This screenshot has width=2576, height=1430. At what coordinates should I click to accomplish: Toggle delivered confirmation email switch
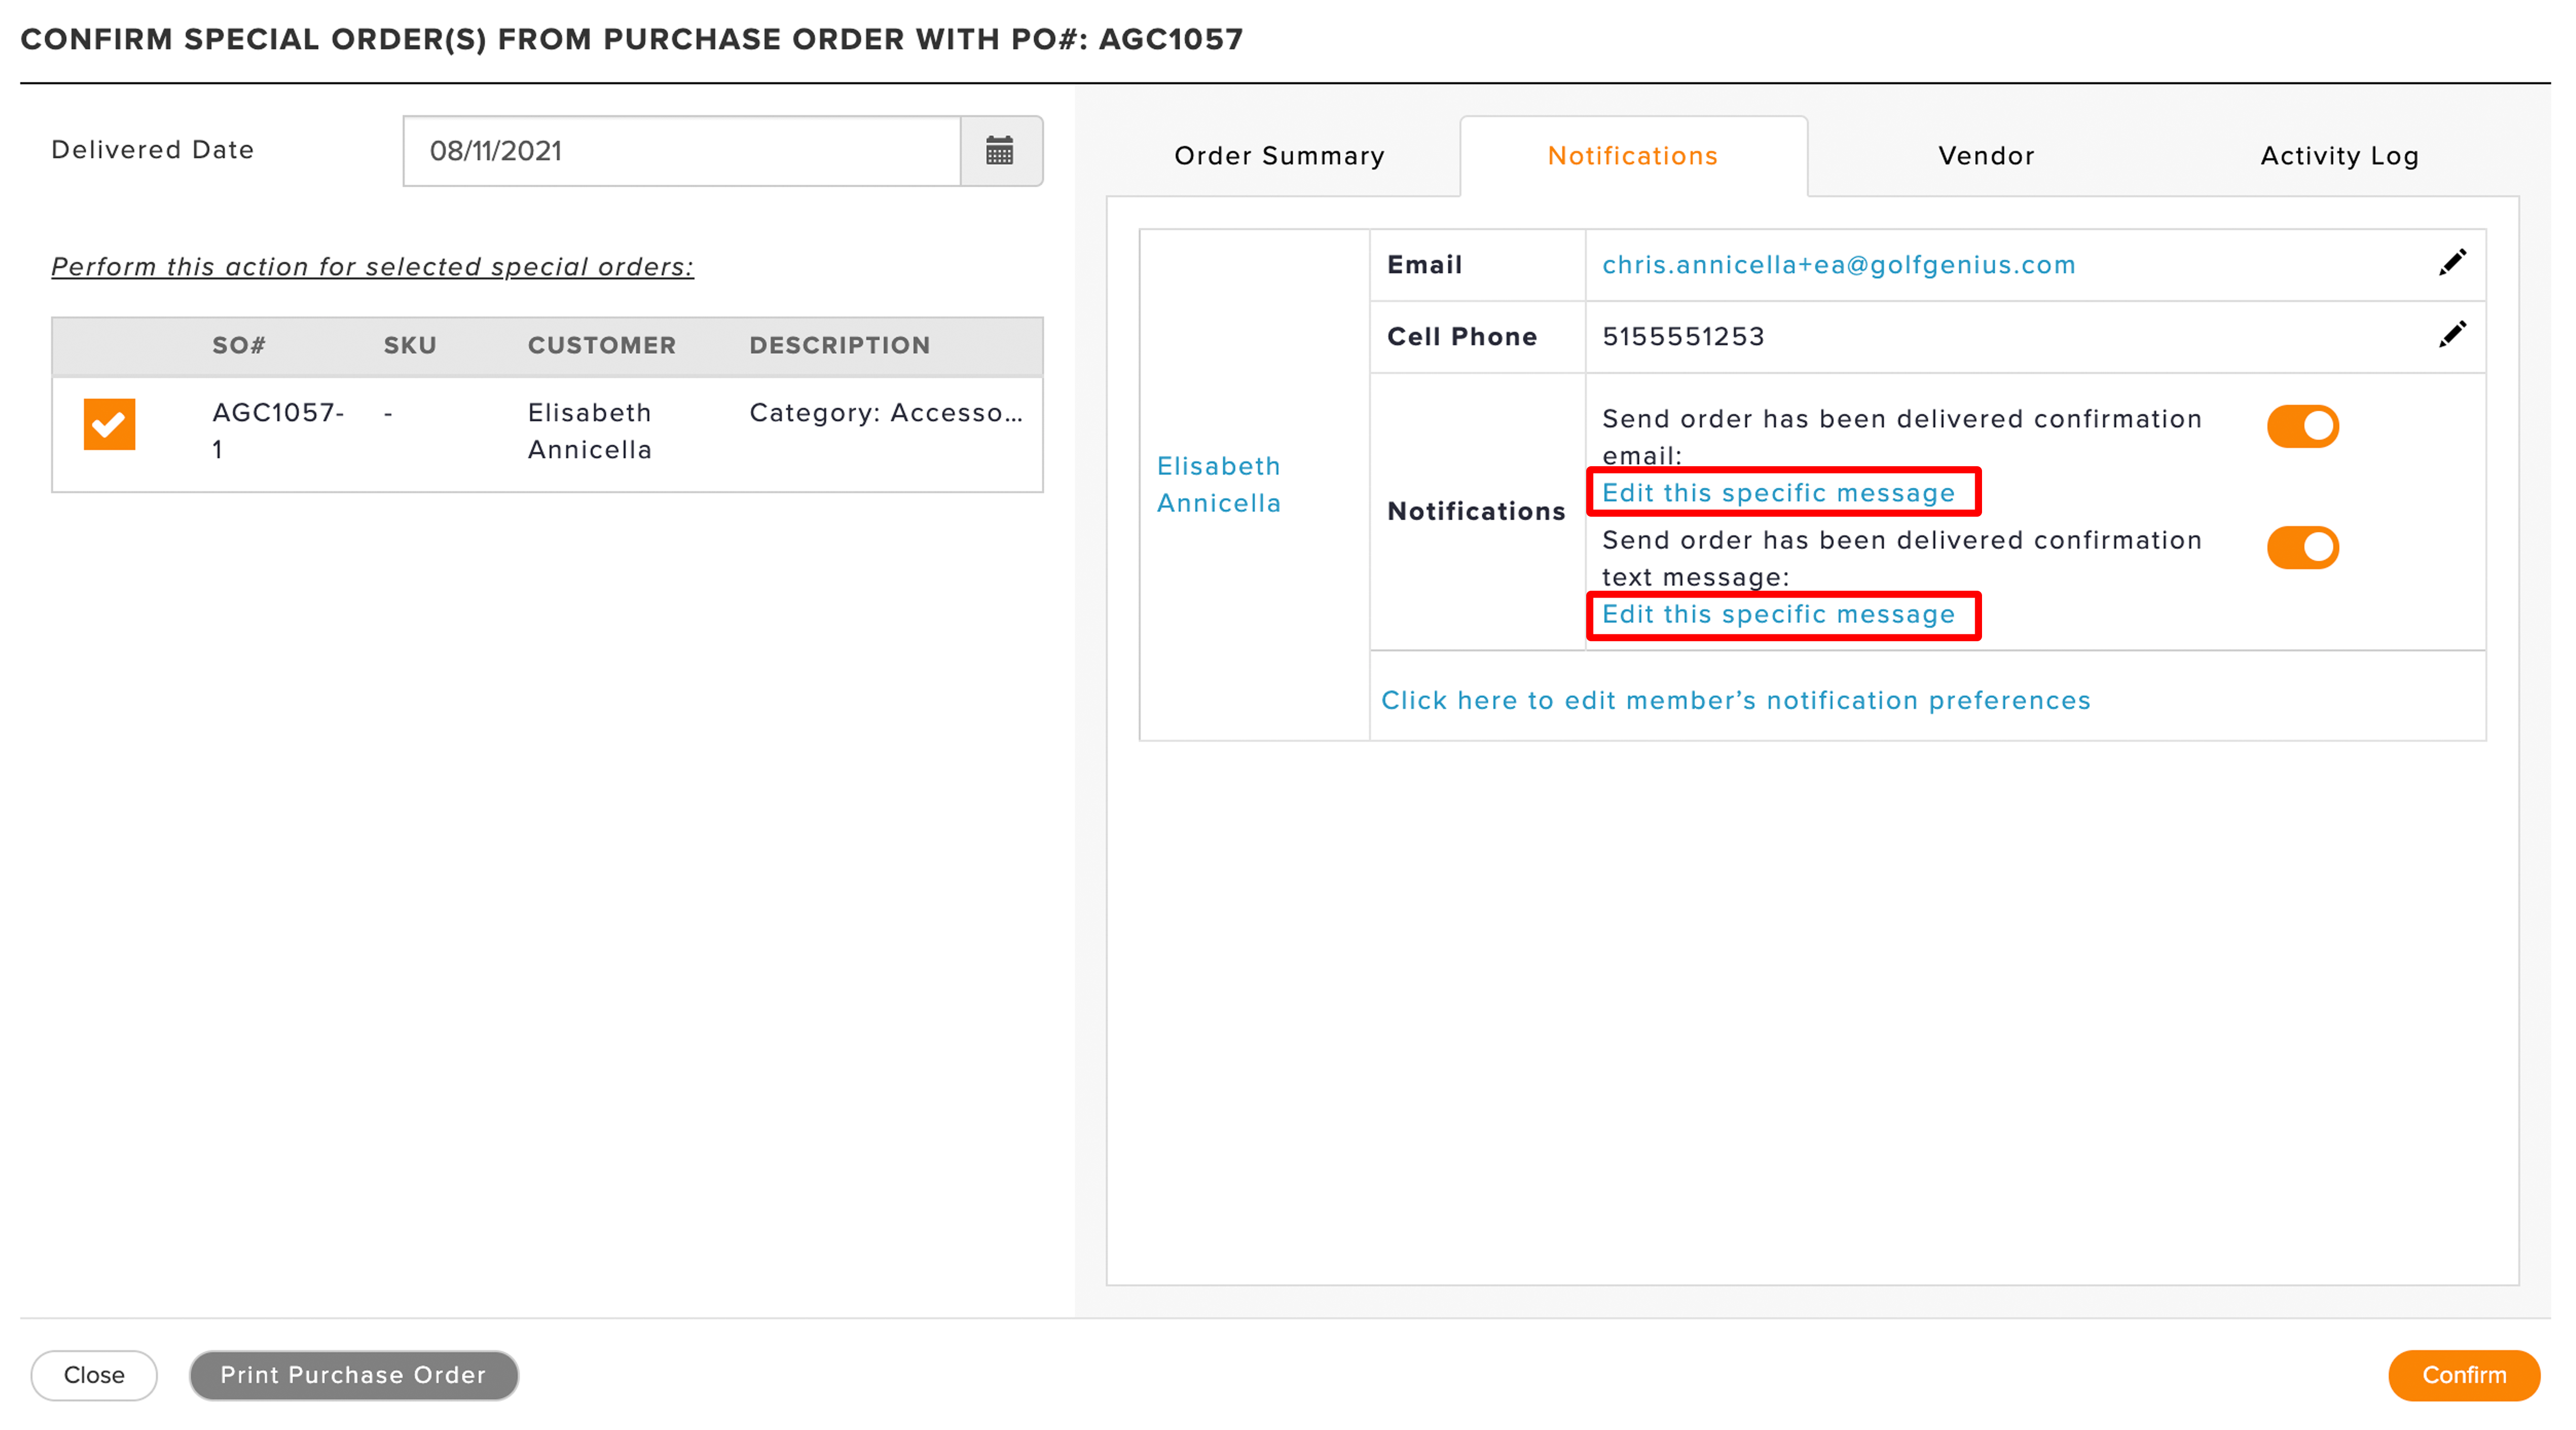pos(2302,426)
